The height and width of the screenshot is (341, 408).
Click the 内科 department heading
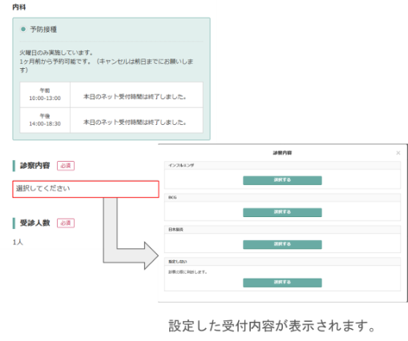19,7
